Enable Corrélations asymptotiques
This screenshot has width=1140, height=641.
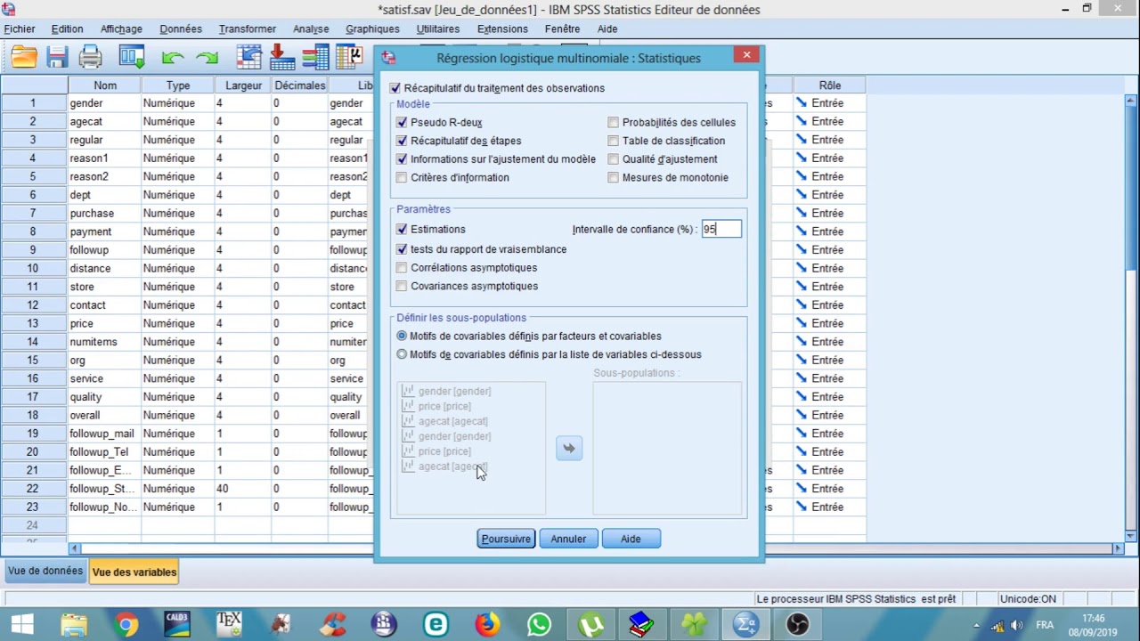click(402, 268)
